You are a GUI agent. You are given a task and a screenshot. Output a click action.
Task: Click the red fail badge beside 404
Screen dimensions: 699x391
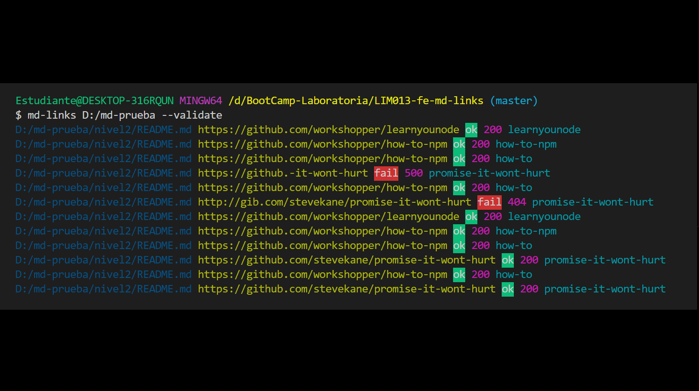coord(490,202)
